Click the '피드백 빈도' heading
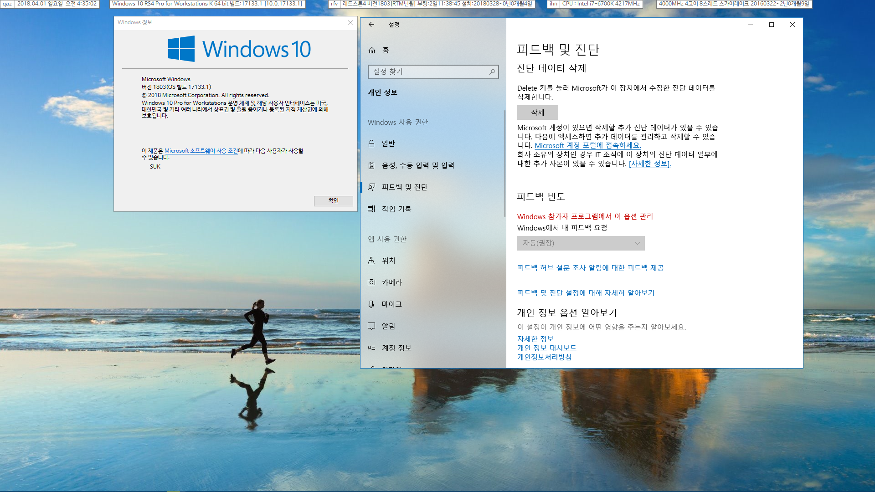The height and width of the screenshot is (492, 875). tap(541, 197)
